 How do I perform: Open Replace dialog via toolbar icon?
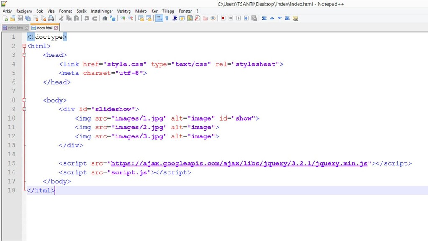112,18
